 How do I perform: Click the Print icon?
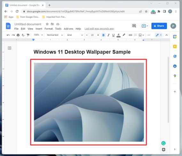coord(18,35)
